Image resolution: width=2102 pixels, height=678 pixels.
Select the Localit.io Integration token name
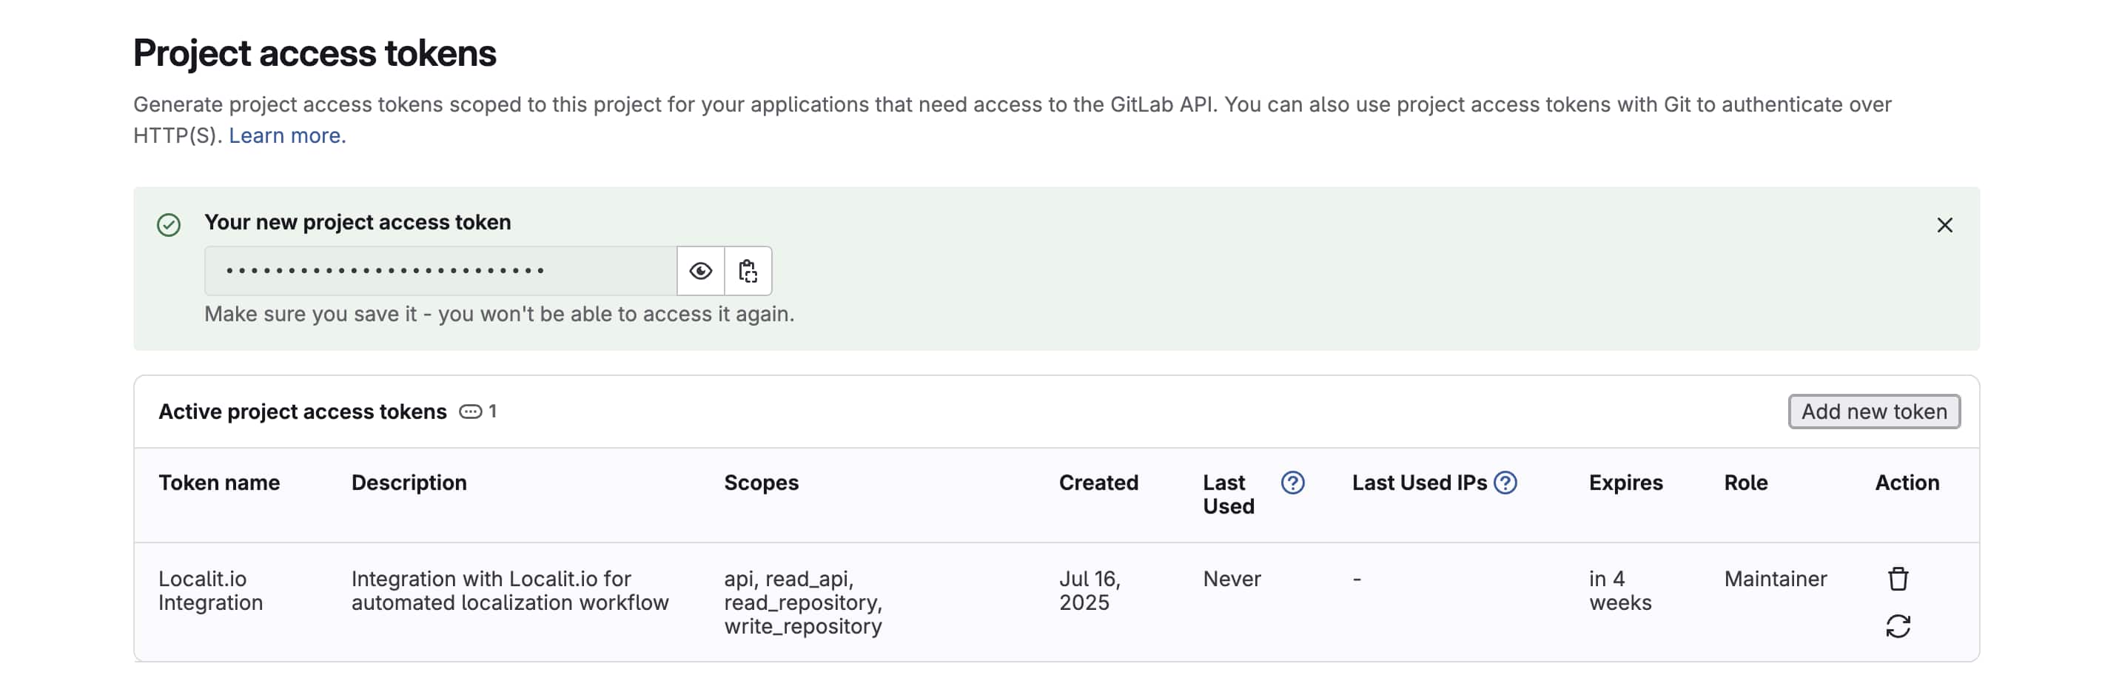pos(210,591)
